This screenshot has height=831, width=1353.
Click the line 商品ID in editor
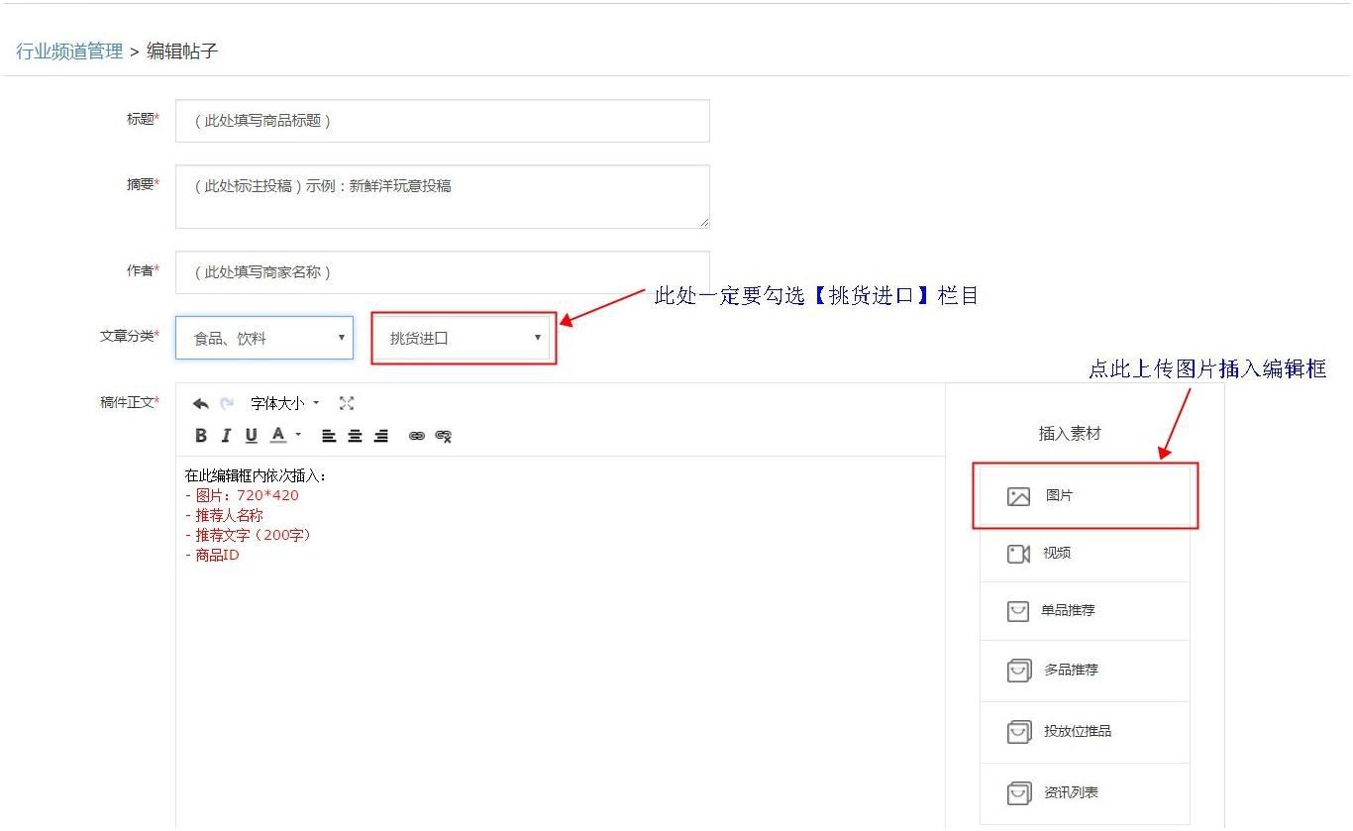212,555
